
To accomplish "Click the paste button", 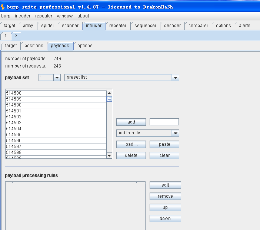I will [x=164, y=144].
